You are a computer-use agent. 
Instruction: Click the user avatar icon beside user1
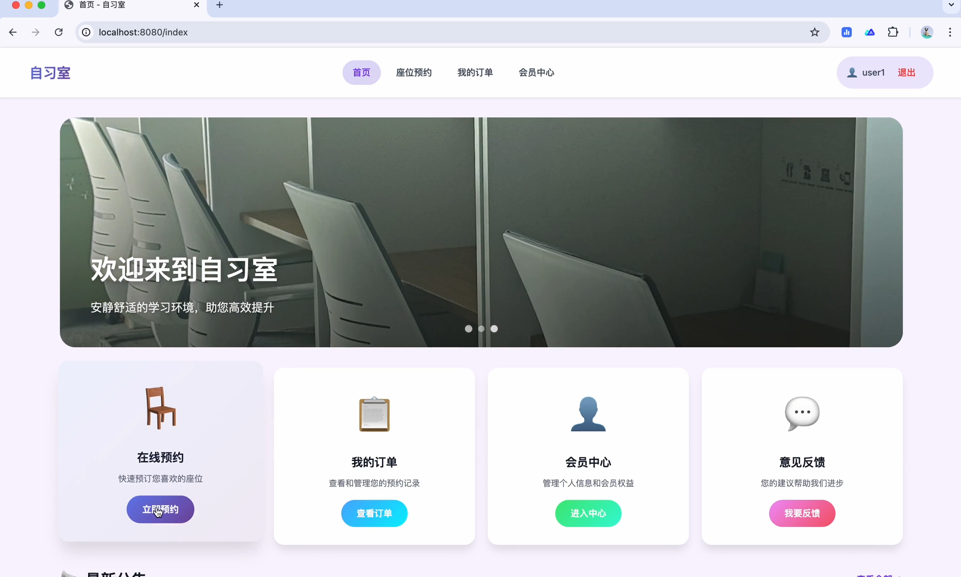click(x=852, y=73)
